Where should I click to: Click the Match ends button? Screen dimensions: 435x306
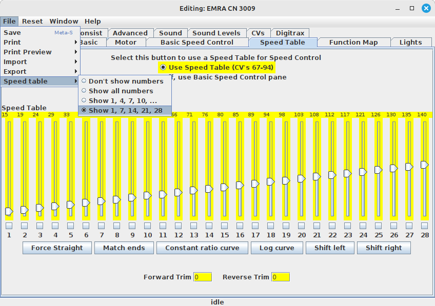click(x=124, y=248)
